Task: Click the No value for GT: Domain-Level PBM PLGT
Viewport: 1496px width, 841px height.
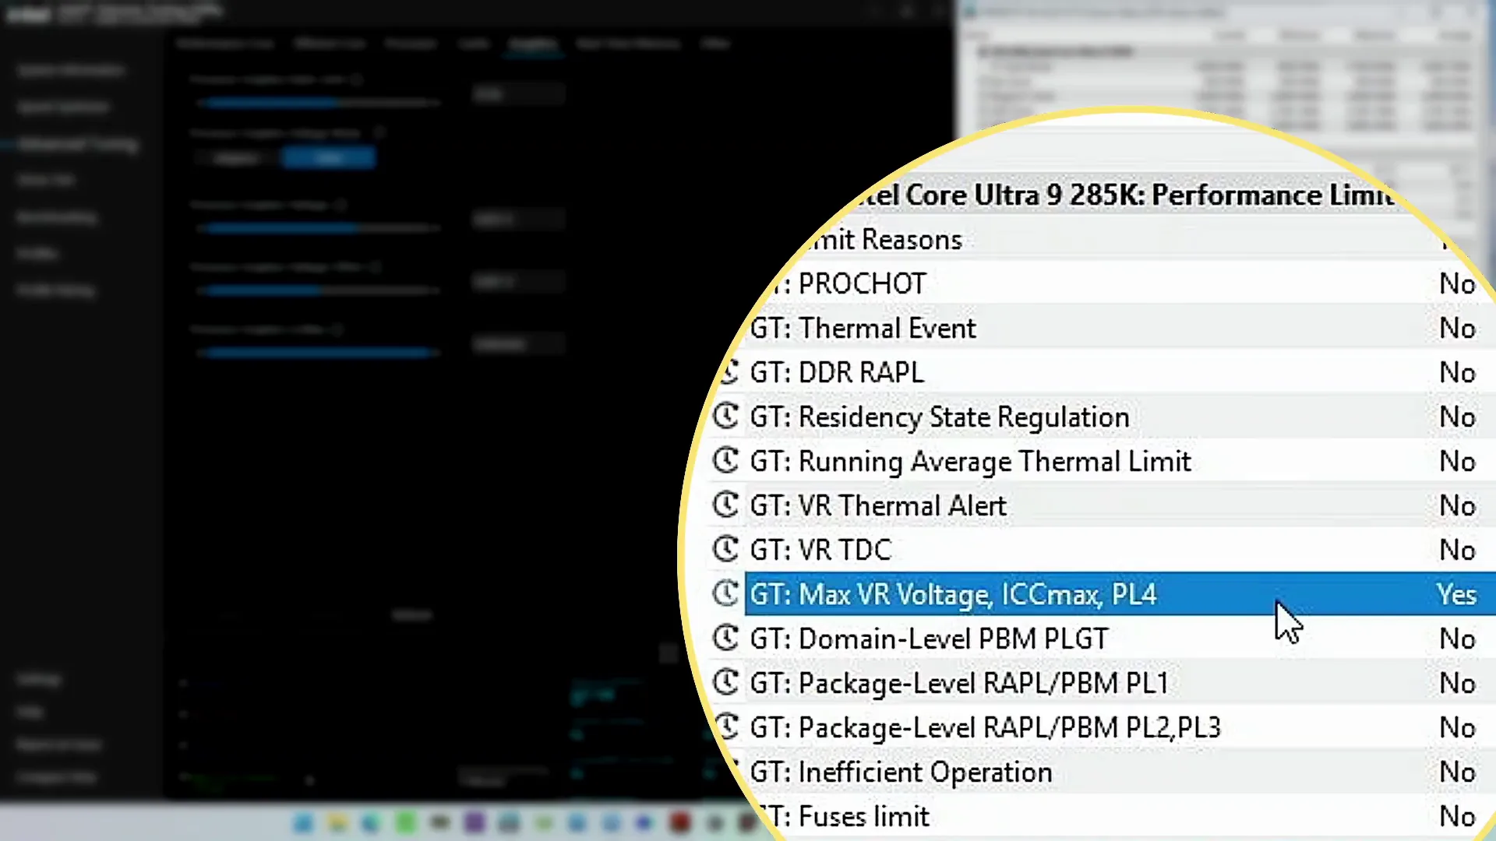Action: [1457, 639]
